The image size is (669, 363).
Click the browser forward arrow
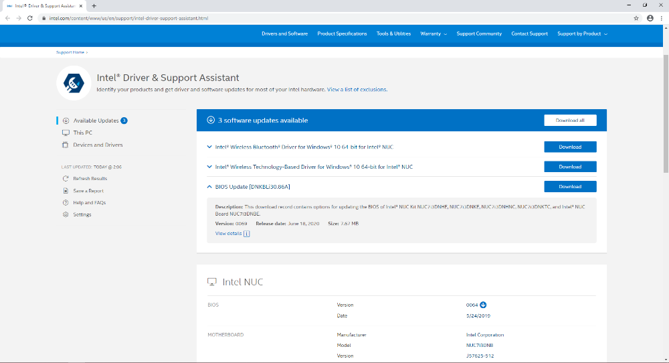(19, 18)
